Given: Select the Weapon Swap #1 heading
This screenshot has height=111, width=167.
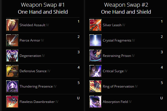Looking at the screenshot, I should (43, 5).
